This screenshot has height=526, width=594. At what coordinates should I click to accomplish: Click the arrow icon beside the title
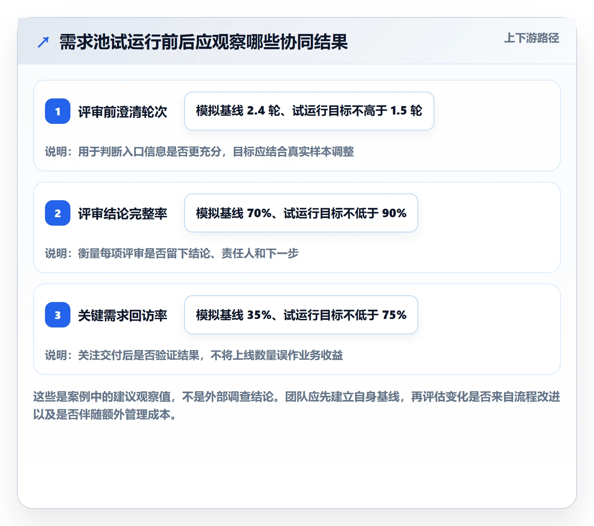(x=43, y=42)
